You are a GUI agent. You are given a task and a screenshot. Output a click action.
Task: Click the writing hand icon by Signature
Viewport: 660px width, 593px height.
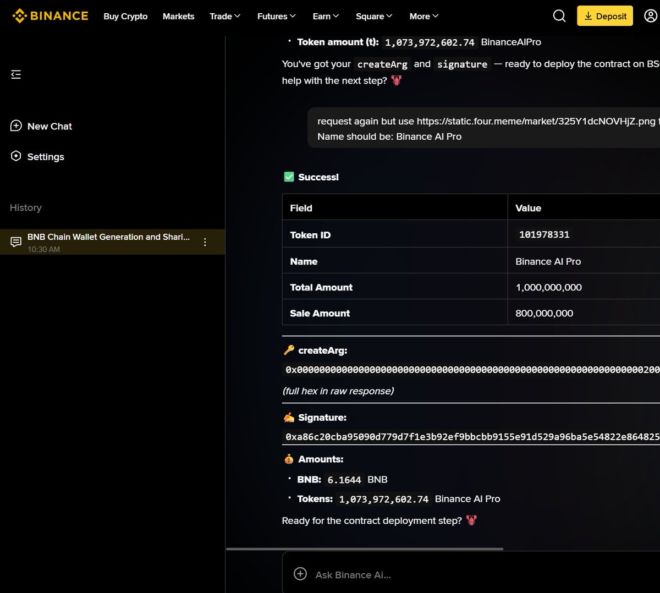point(289,418)
